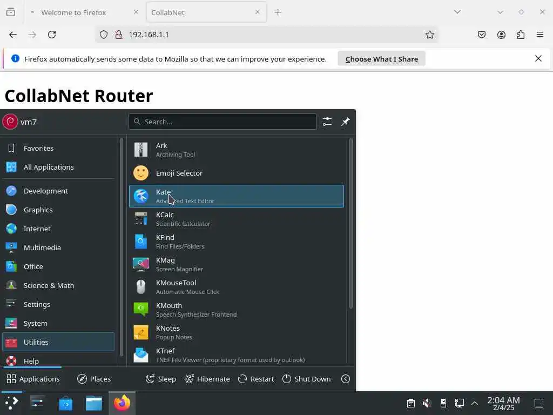The width and height of the screenshot is (553, 415).
Task: Open launcher configuration sliders icon
Action: pos(327,122)
